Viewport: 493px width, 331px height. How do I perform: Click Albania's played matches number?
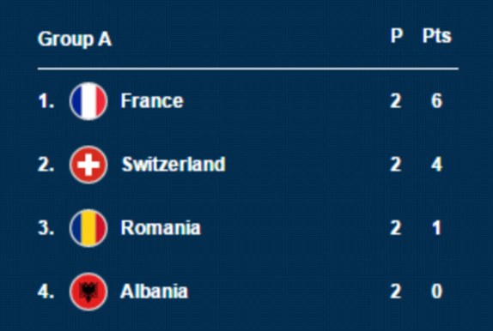point(396,291)
